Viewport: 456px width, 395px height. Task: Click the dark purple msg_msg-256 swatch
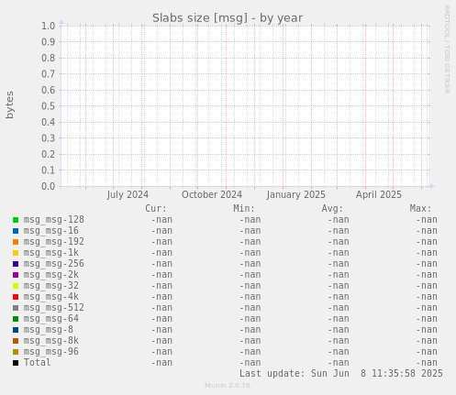pyautogui.click(x=16, y=264)
